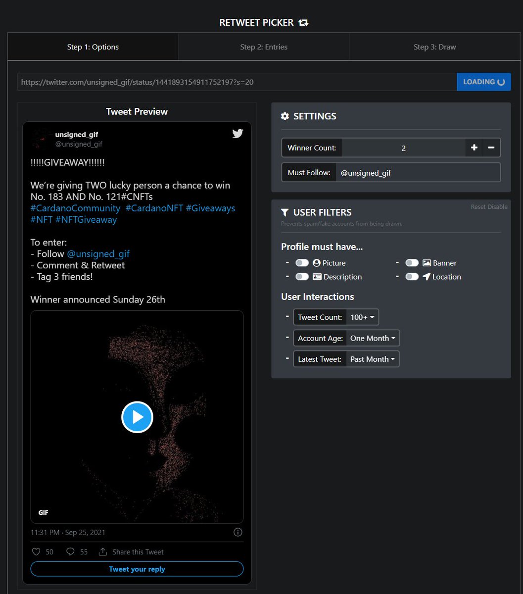Open the Latest Tweet Past Month dropdown
This screenshot has width=523, height=594.
tap(372, 359)
